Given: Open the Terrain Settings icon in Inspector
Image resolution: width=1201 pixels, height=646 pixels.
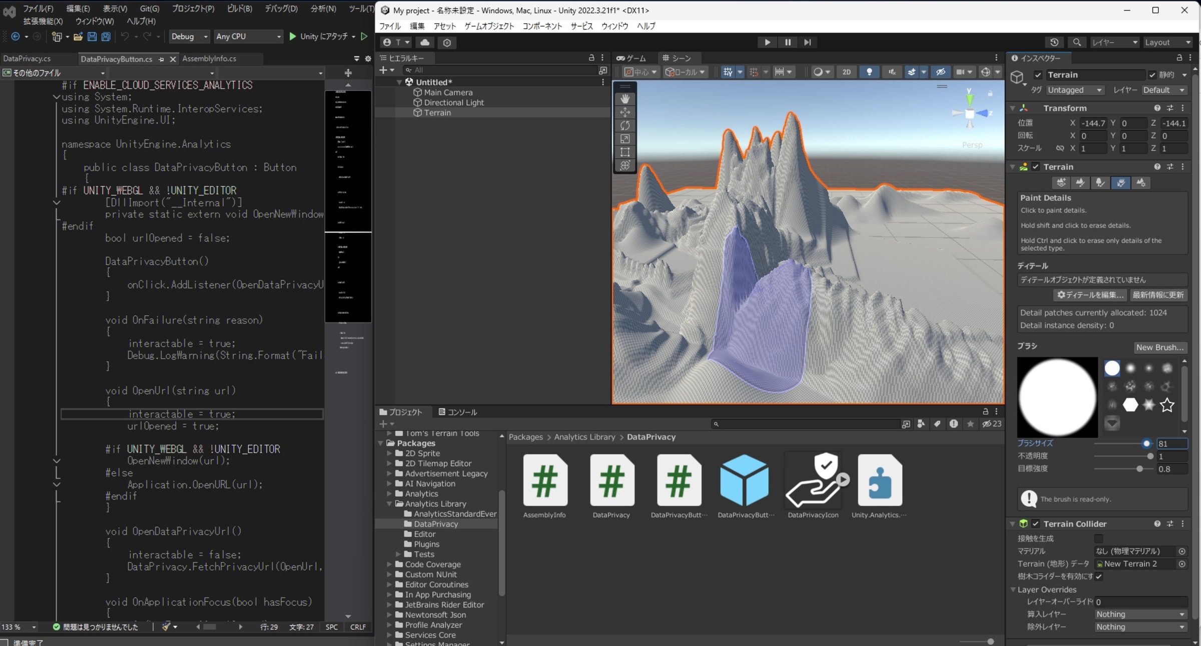Looking at the screenshot, I should tap(1140, 183).
